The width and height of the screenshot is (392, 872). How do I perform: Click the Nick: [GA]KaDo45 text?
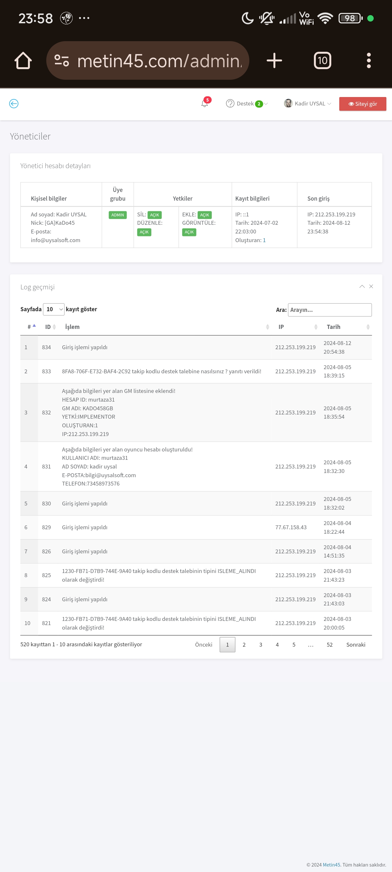point(53,223)
